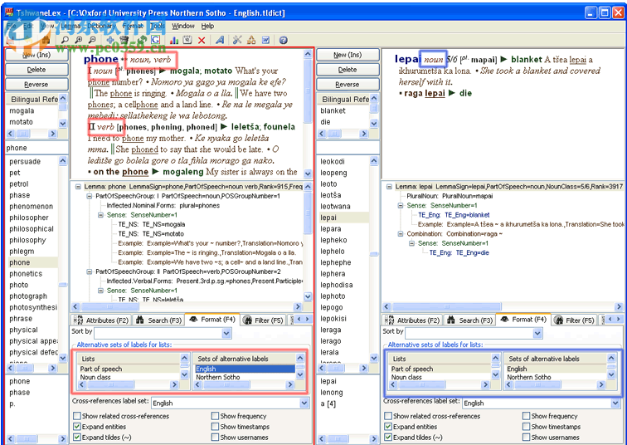Click Delete button beside the phone entry
The image size is (627, 445).
point(36,70)
